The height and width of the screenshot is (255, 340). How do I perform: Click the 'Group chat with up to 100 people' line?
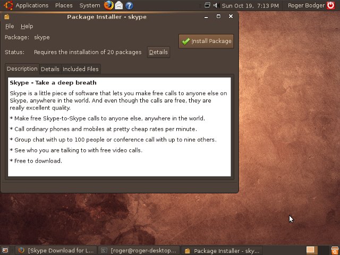(113, 140)
